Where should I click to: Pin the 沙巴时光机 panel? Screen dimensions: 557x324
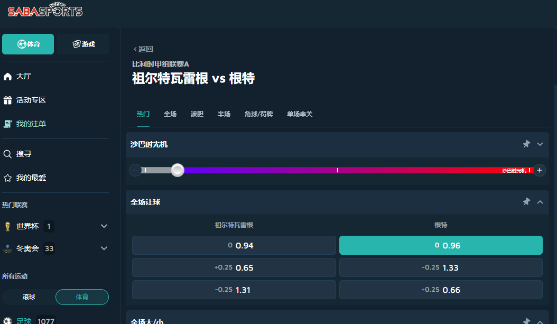[x=526, y=144]
